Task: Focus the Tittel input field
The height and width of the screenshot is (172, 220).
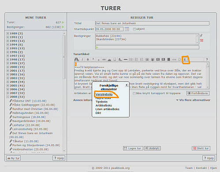Action: [x=152, y=23]
